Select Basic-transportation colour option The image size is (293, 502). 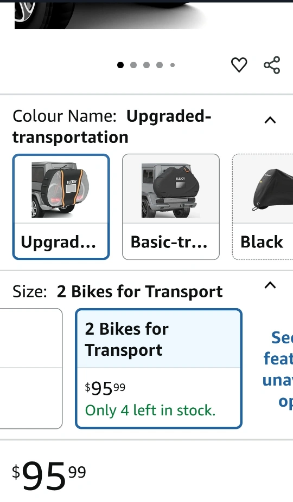pos(171,207)
